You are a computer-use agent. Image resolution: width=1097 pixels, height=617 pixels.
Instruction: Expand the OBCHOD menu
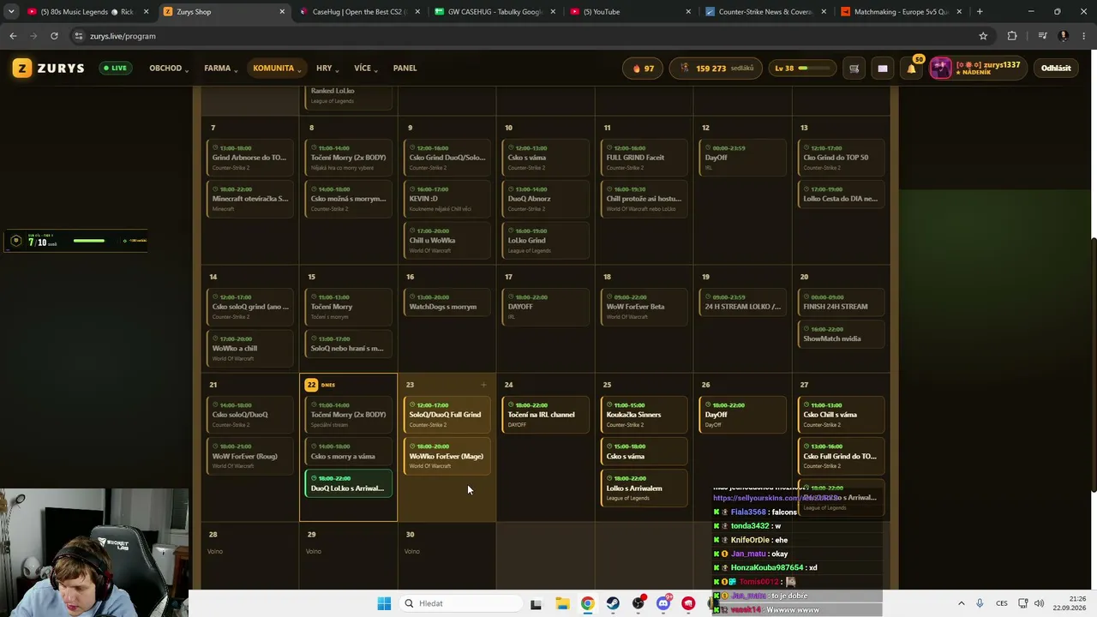[169, 69]
